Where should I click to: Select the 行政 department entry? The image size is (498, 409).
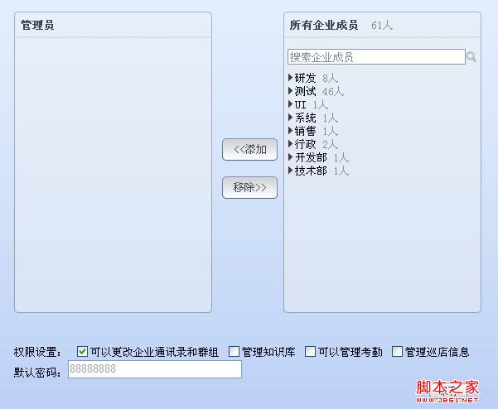click(x=305, y=144)
